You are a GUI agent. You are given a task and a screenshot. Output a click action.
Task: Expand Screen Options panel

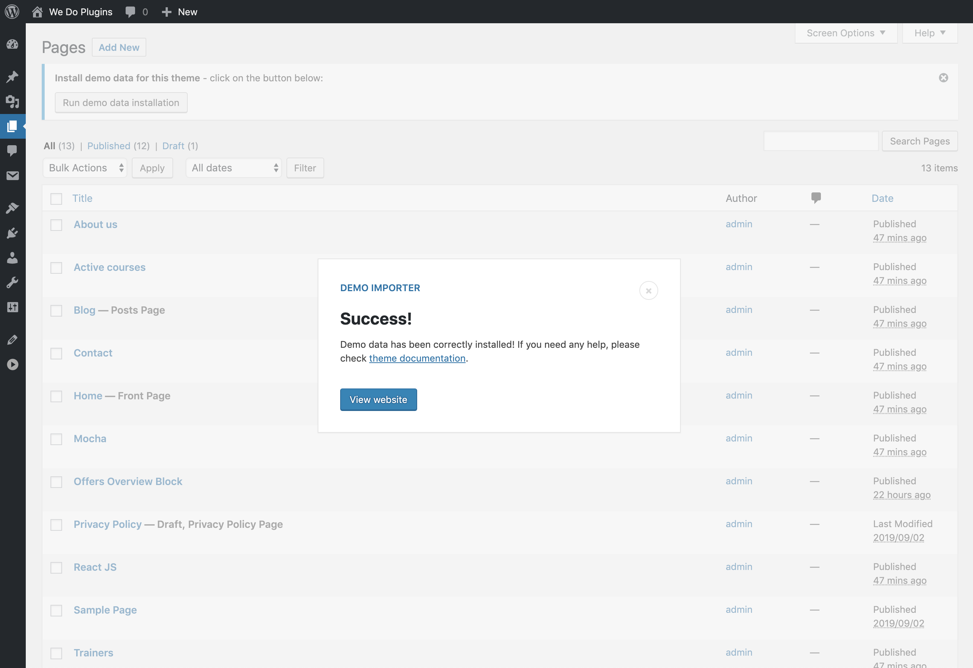click(x=846, y=33)
